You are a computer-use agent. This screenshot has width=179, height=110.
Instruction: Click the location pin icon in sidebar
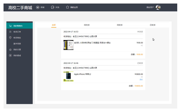10,38
